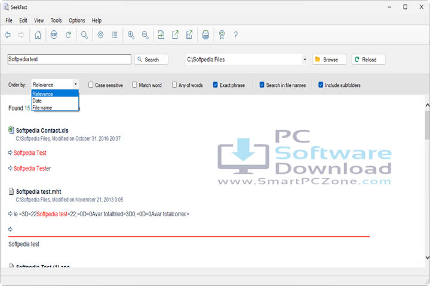The height and width of the screenshot is (286, 430).
Task: Open the Home toolbar icon
Action: (38, 35)
